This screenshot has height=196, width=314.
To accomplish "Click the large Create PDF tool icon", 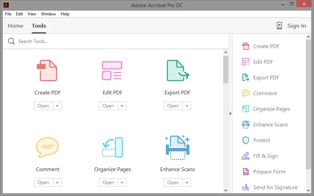I will [x=47, y=71].
